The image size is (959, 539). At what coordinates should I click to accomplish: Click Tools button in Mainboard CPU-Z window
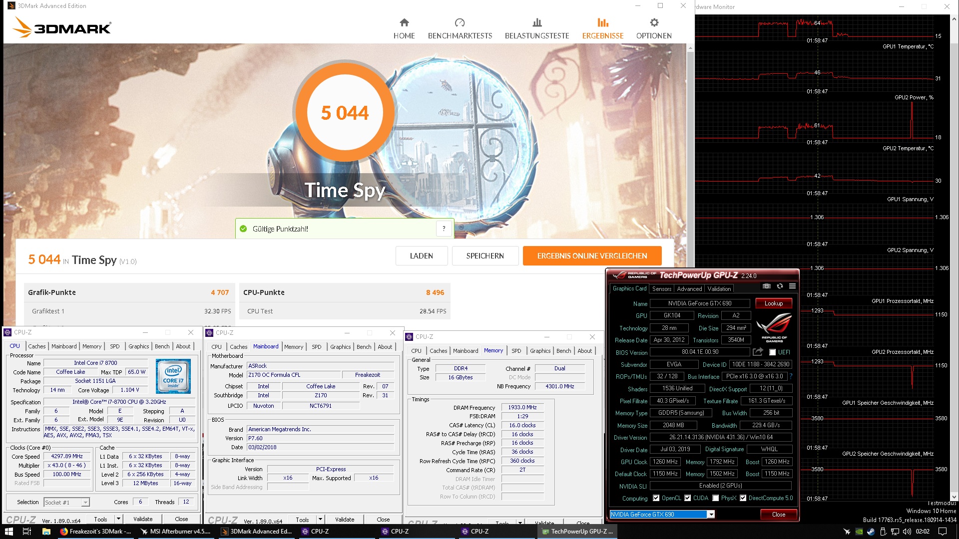click(x=302, y=520)
